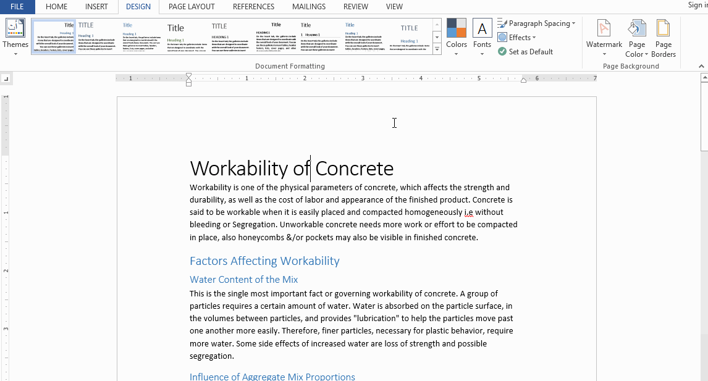Click the collapse ribbon arrow

point(701,66)
